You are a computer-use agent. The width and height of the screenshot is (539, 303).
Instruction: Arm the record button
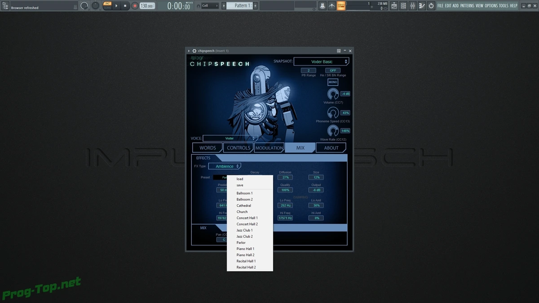[135, 6]
